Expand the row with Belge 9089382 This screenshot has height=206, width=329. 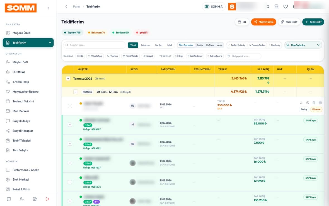[x=70, y=144]
